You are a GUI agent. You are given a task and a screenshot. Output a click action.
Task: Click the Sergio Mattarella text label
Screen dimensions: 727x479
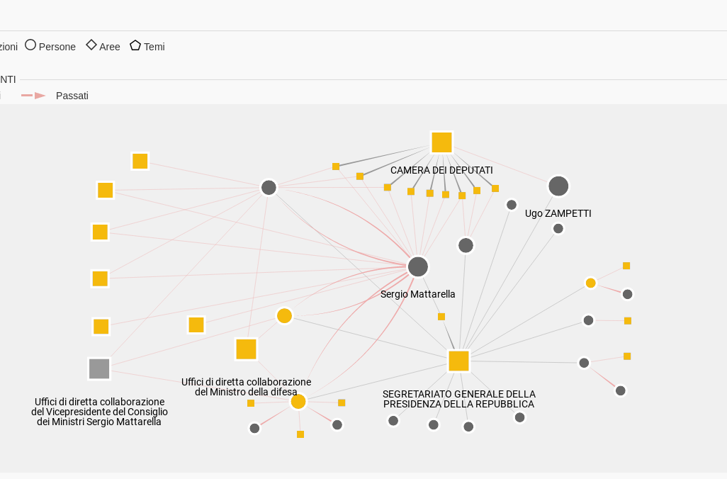[x=418, y=294]
